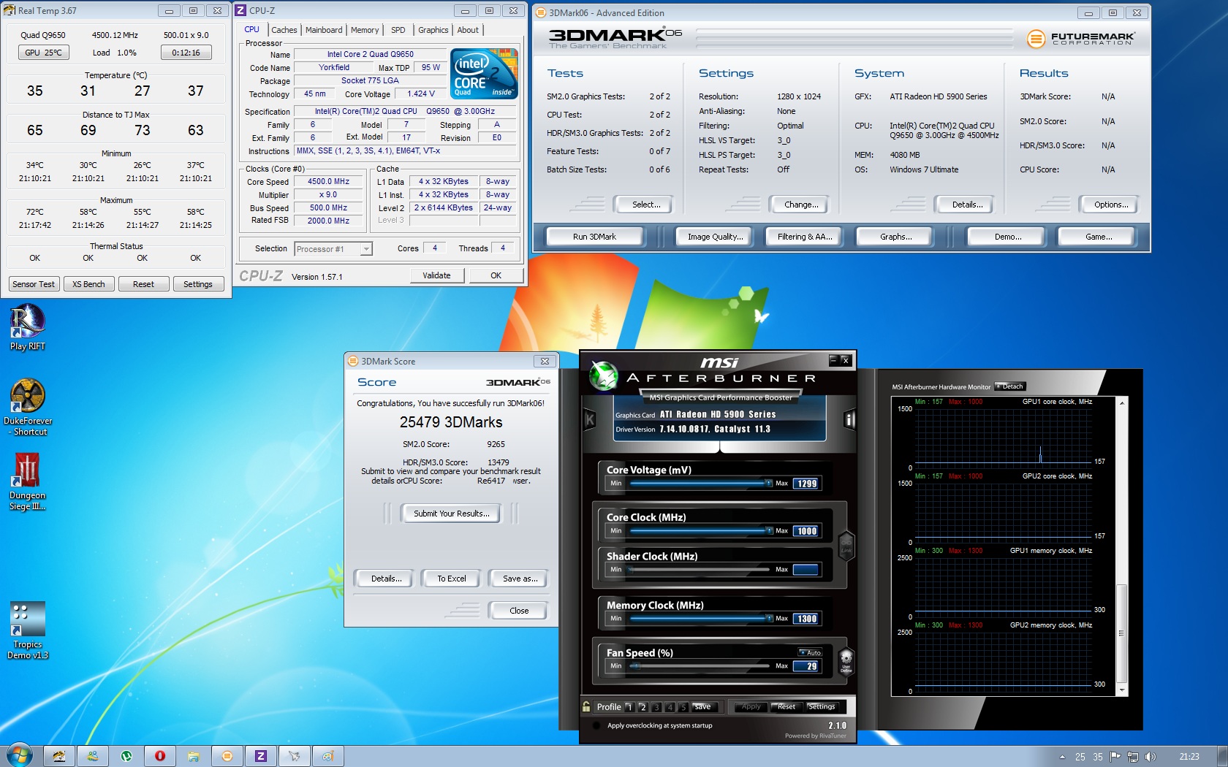Switch to the CPU-Z About tab
The height and width of the screenshot is (767, 1228).
click(468, 30)
